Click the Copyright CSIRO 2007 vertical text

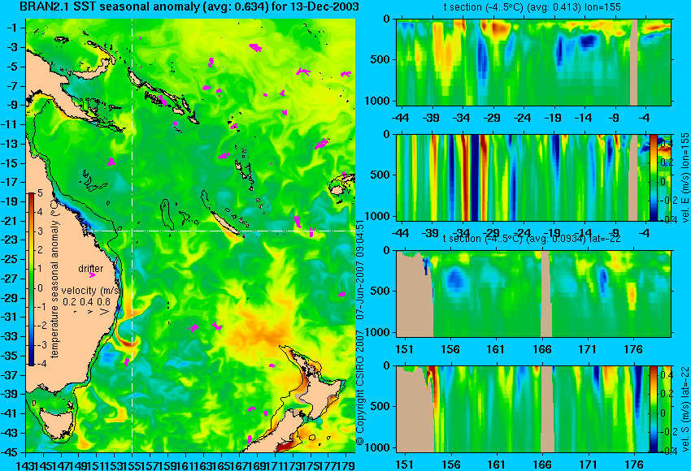point(360,333)
